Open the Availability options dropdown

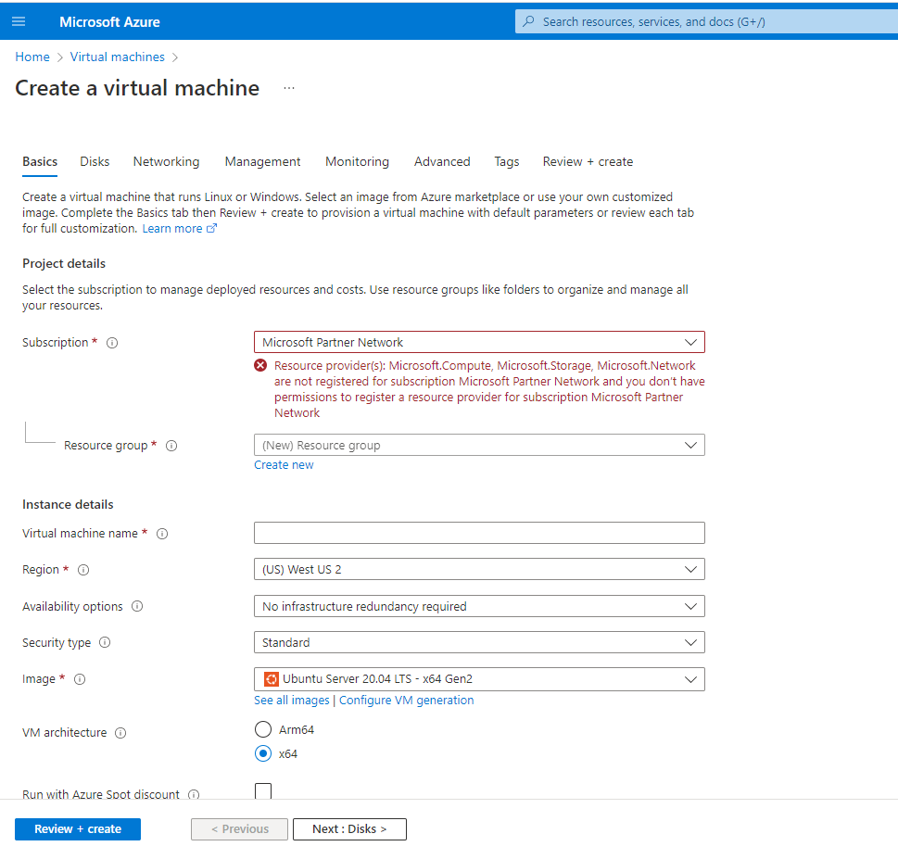pyautogui.click(x=479, y=606)
